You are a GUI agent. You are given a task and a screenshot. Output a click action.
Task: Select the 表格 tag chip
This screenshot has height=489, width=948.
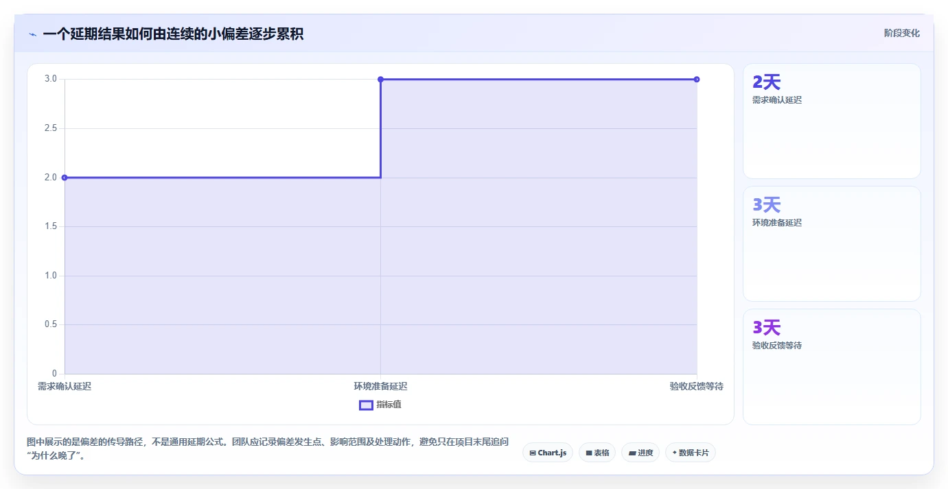point(597,453)
